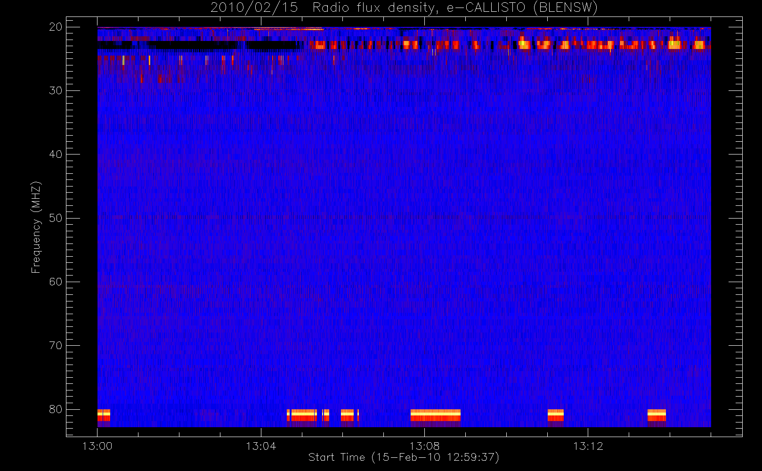Click the 80 frequency tick label
Image resolution: width=762 pixels, height=471 pixels.
pyautogui.click(x=56, y=409)
